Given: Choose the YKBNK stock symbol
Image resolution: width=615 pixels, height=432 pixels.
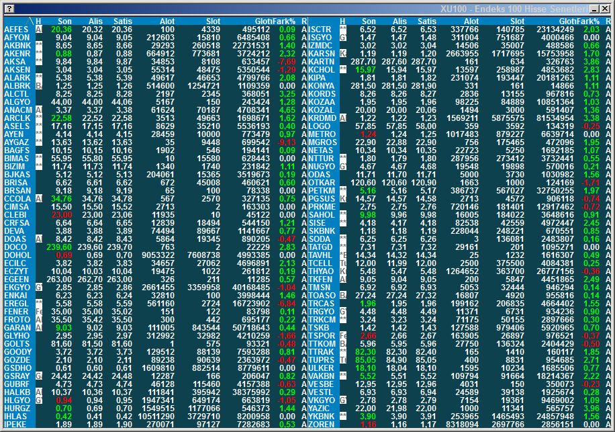Looking at the screenshot, I should [321, 417].
